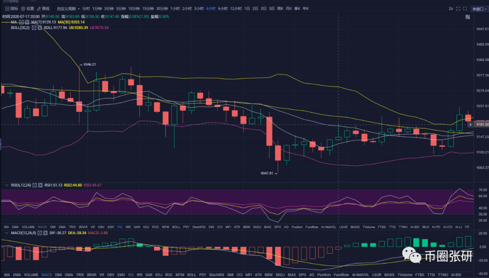Viewport: 489px width, 278px height.
Task: Open the 设置 settings gear
Action: (27, 9)
